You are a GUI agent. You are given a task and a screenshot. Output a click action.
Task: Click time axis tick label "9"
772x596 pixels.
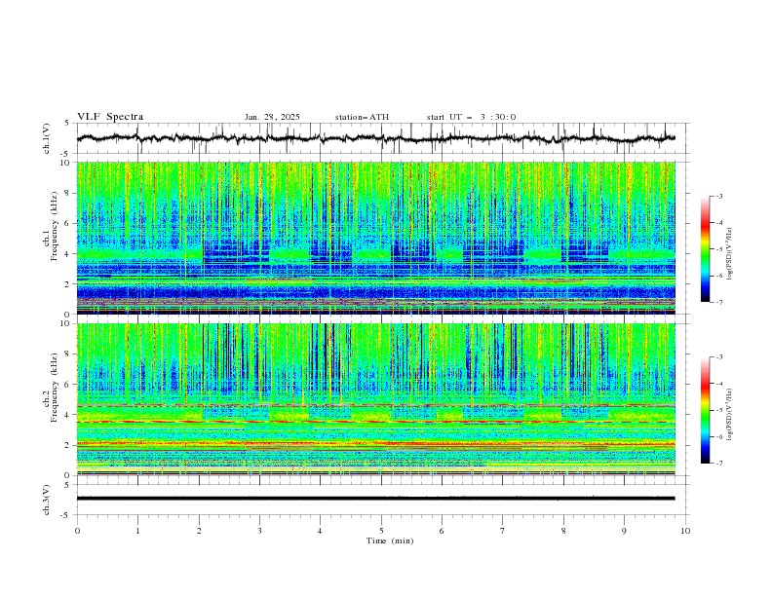[625, 531]
